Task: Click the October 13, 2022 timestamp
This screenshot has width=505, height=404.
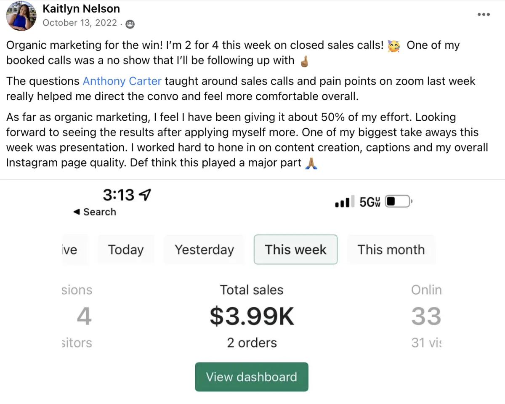Action: pyautogui.click(x=80, y=23)
